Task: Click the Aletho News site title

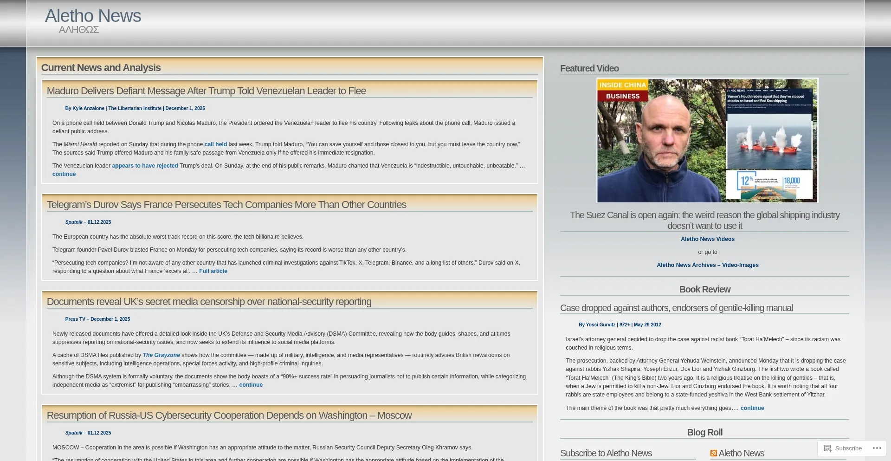Action: [x=93, y=16]
